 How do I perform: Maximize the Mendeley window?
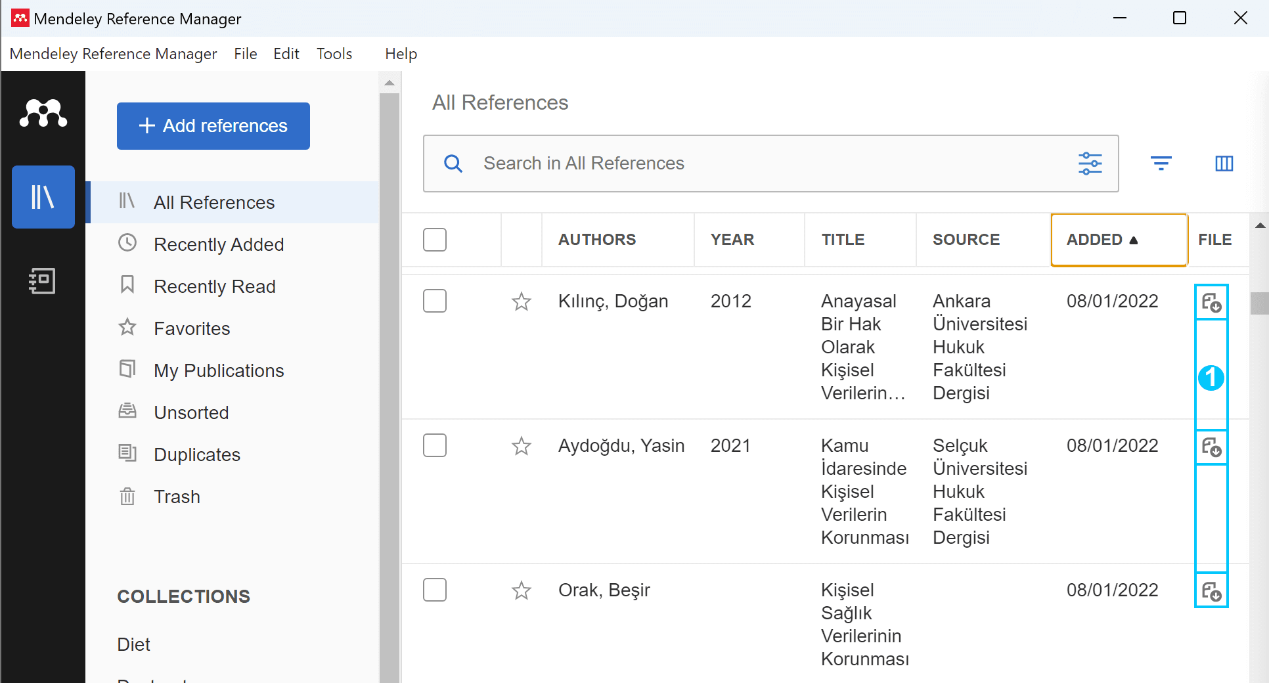coord(1180,18)
